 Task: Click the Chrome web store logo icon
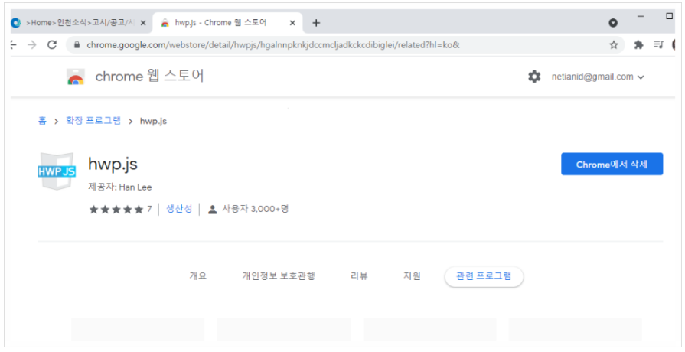click(76, 77)
